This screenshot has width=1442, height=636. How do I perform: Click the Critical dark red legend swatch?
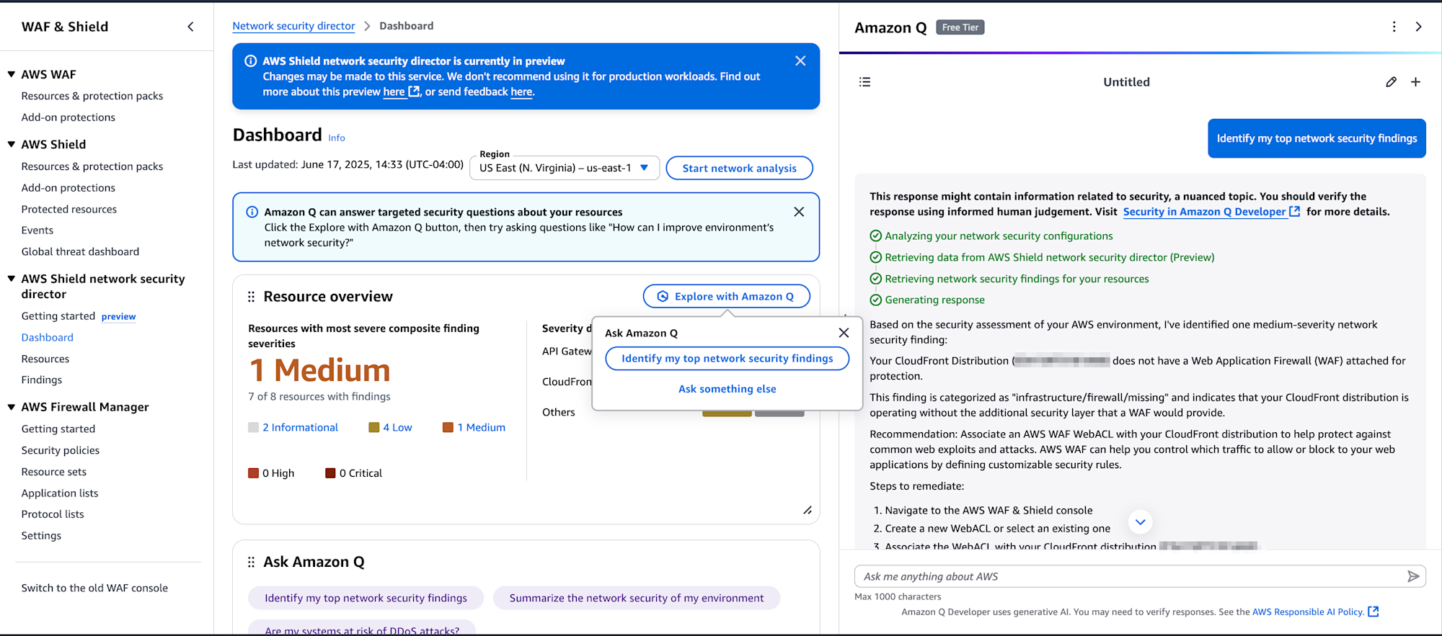click(x=330, y=473)
